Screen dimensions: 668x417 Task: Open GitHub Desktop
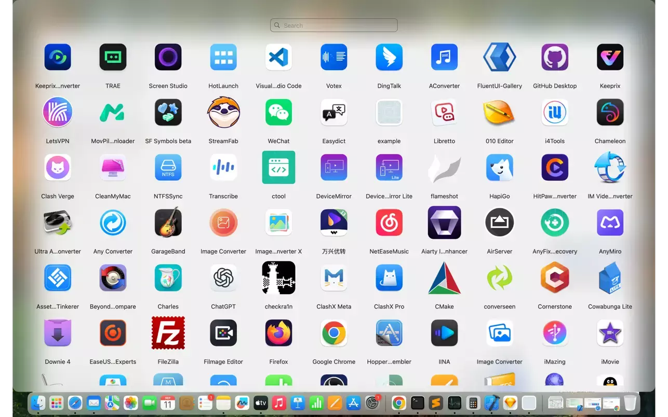click(555, 57)
